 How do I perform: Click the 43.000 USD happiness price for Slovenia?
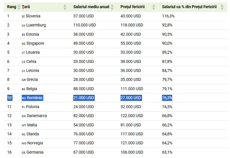point(131,16)
